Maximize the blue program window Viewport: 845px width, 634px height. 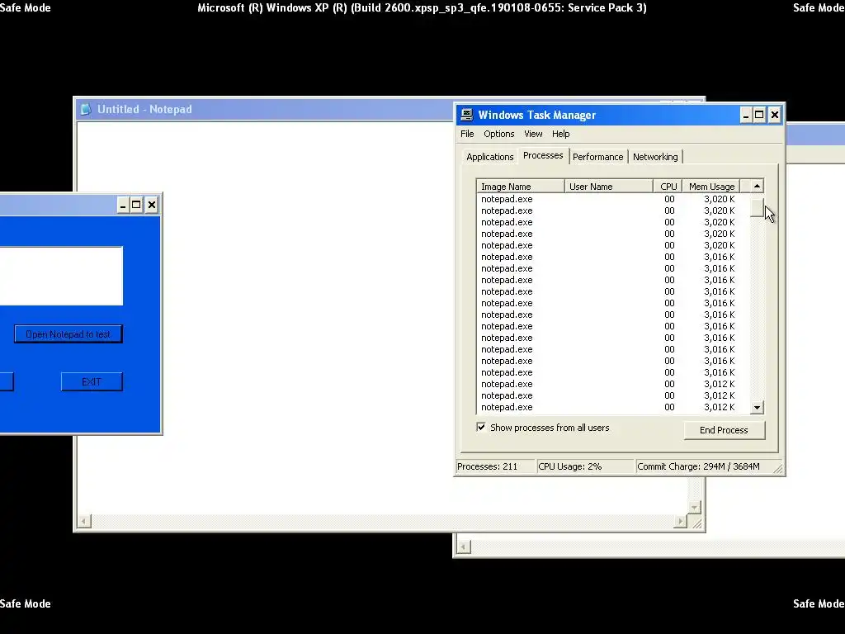[x=136, y=205]
